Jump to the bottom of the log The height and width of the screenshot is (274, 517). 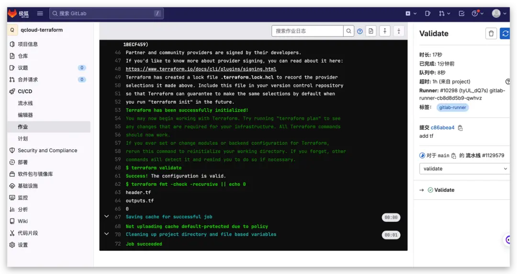[399, 31]
